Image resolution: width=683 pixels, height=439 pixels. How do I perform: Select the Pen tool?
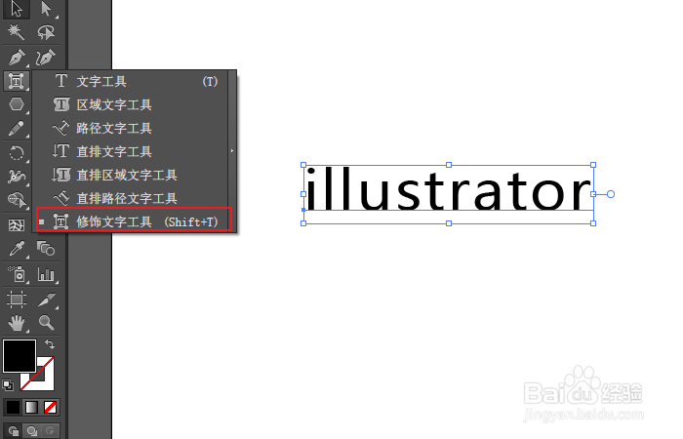17,58
